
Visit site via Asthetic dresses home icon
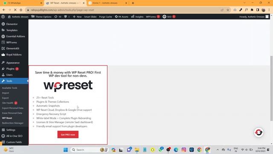(18, 17)
